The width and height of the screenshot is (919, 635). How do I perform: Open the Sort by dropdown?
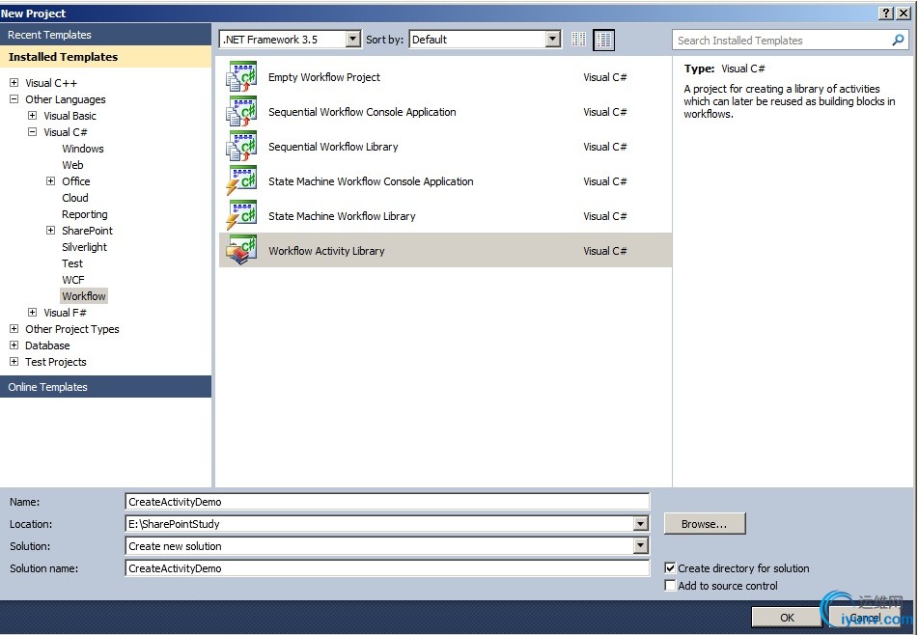pyautogui.click(x=553, y=40)
